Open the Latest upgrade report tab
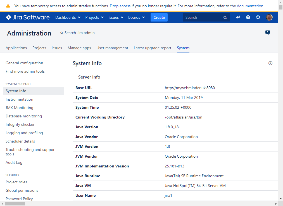283x206 pixels. (x=153, y=48)
